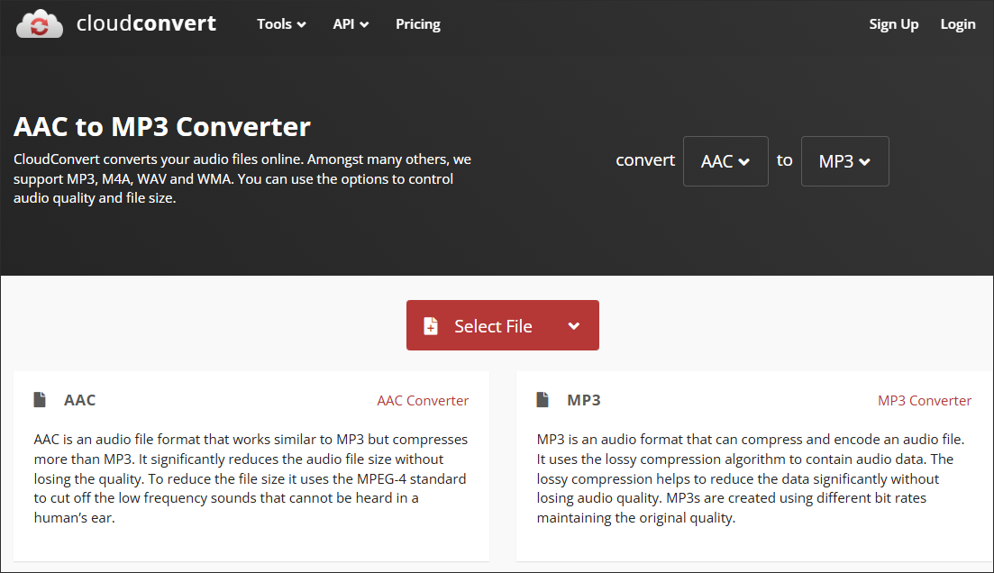This screenshot has height=573, width=994.
Task: Click the file-plus icon in Select File button
Action: 431,326
